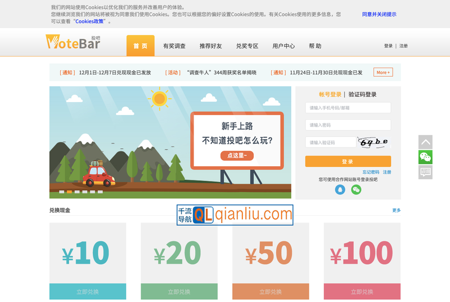Click the VoteBar logo
450x302 pixels.
click(x=73, y=42)
